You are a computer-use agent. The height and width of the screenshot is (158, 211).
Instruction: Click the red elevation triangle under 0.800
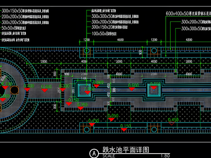(96, 86)
